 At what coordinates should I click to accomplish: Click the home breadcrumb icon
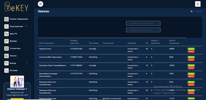coord(191,11)
